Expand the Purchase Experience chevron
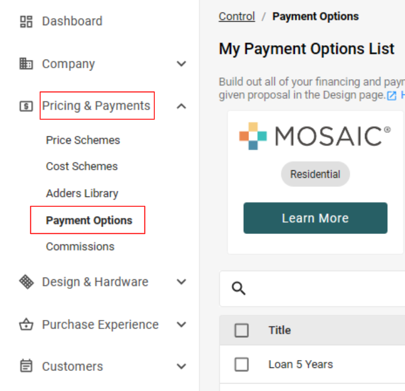The image size is (405, 391). click(182, 324)
